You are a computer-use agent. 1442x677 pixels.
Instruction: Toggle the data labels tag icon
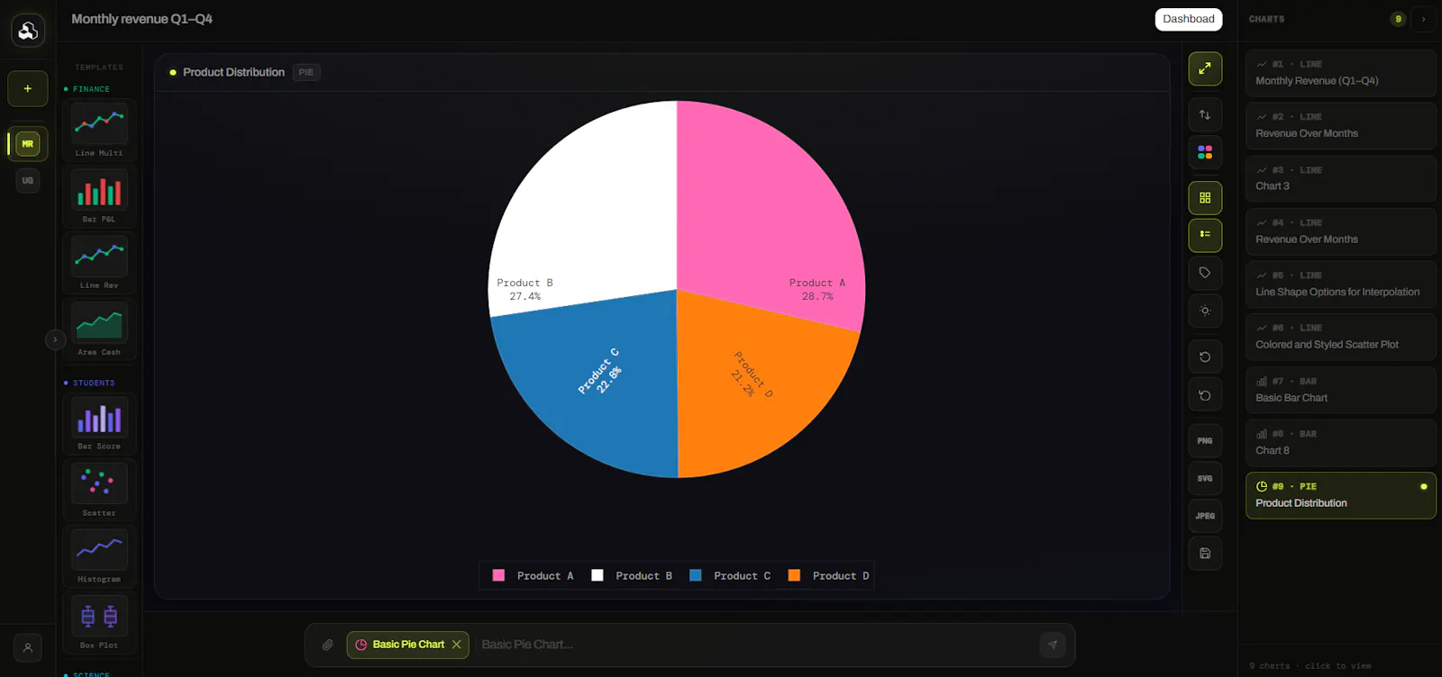[x=1205, y=273]
